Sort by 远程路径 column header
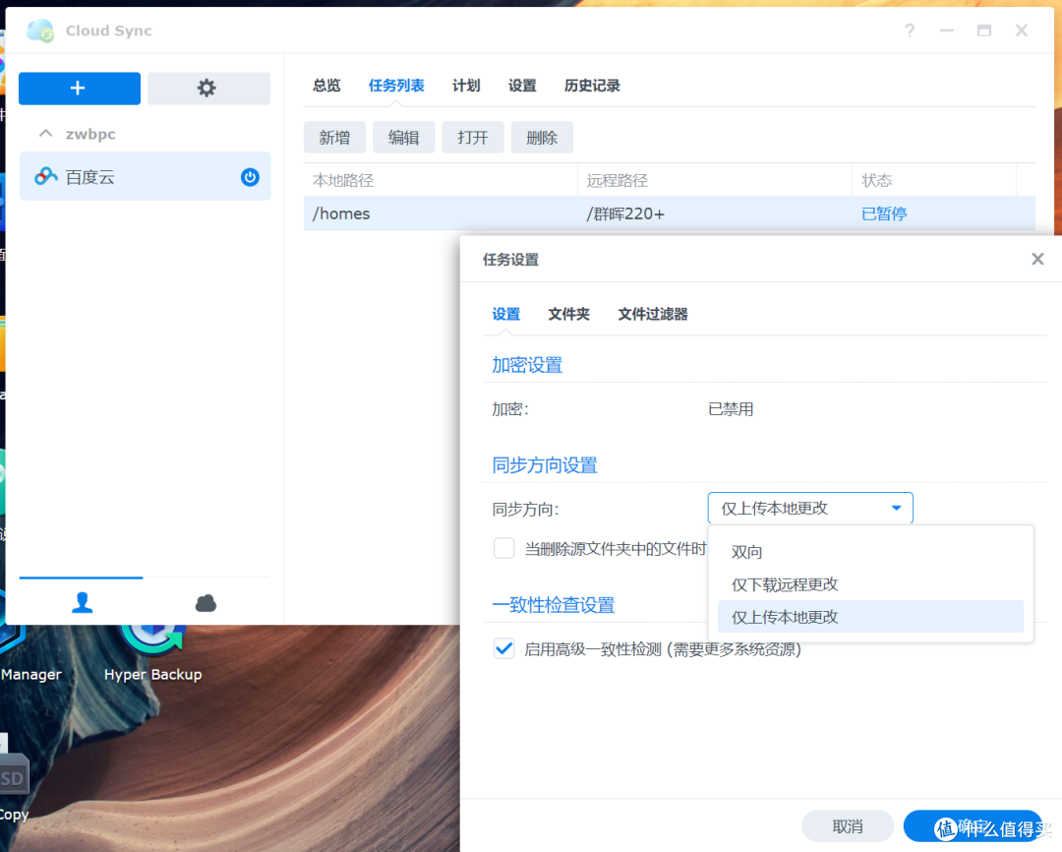 coord(715,180)
